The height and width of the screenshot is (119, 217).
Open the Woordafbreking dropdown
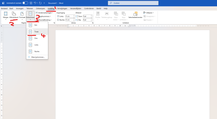(x=45, y=20)
